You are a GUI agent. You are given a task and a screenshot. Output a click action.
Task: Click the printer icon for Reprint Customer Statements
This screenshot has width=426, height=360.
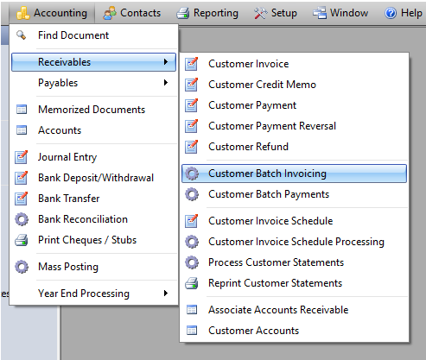192,283
